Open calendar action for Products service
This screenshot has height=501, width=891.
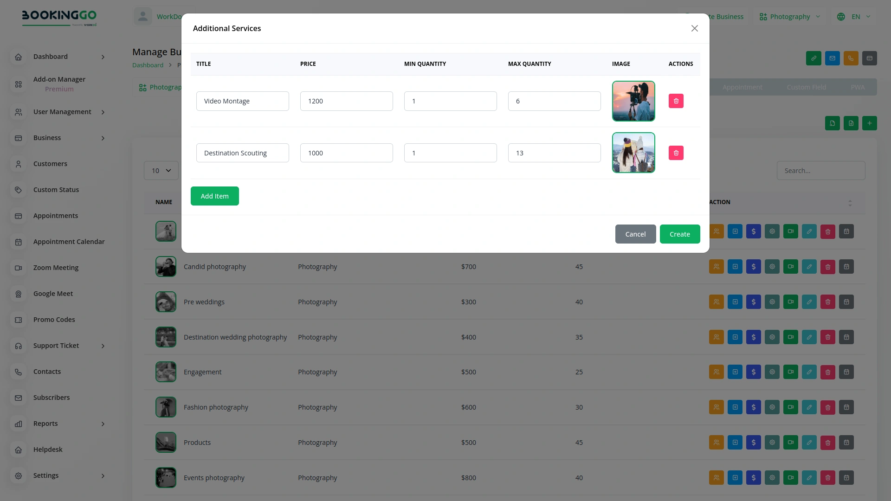pos(846,442)
